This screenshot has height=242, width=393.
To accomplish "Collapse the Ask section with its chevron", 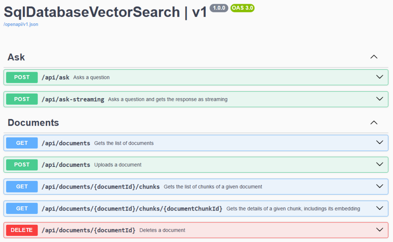I will tap(374, 56).
